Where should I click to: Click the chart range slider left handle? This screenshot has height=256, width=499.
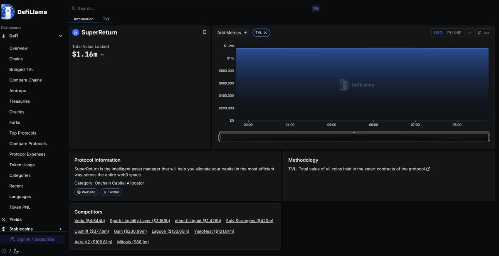click(219, 137)
